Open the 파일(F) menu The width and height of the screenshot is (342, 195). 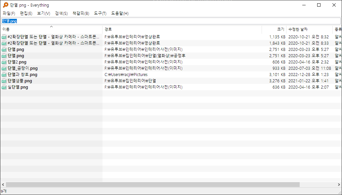coord(9,14)
